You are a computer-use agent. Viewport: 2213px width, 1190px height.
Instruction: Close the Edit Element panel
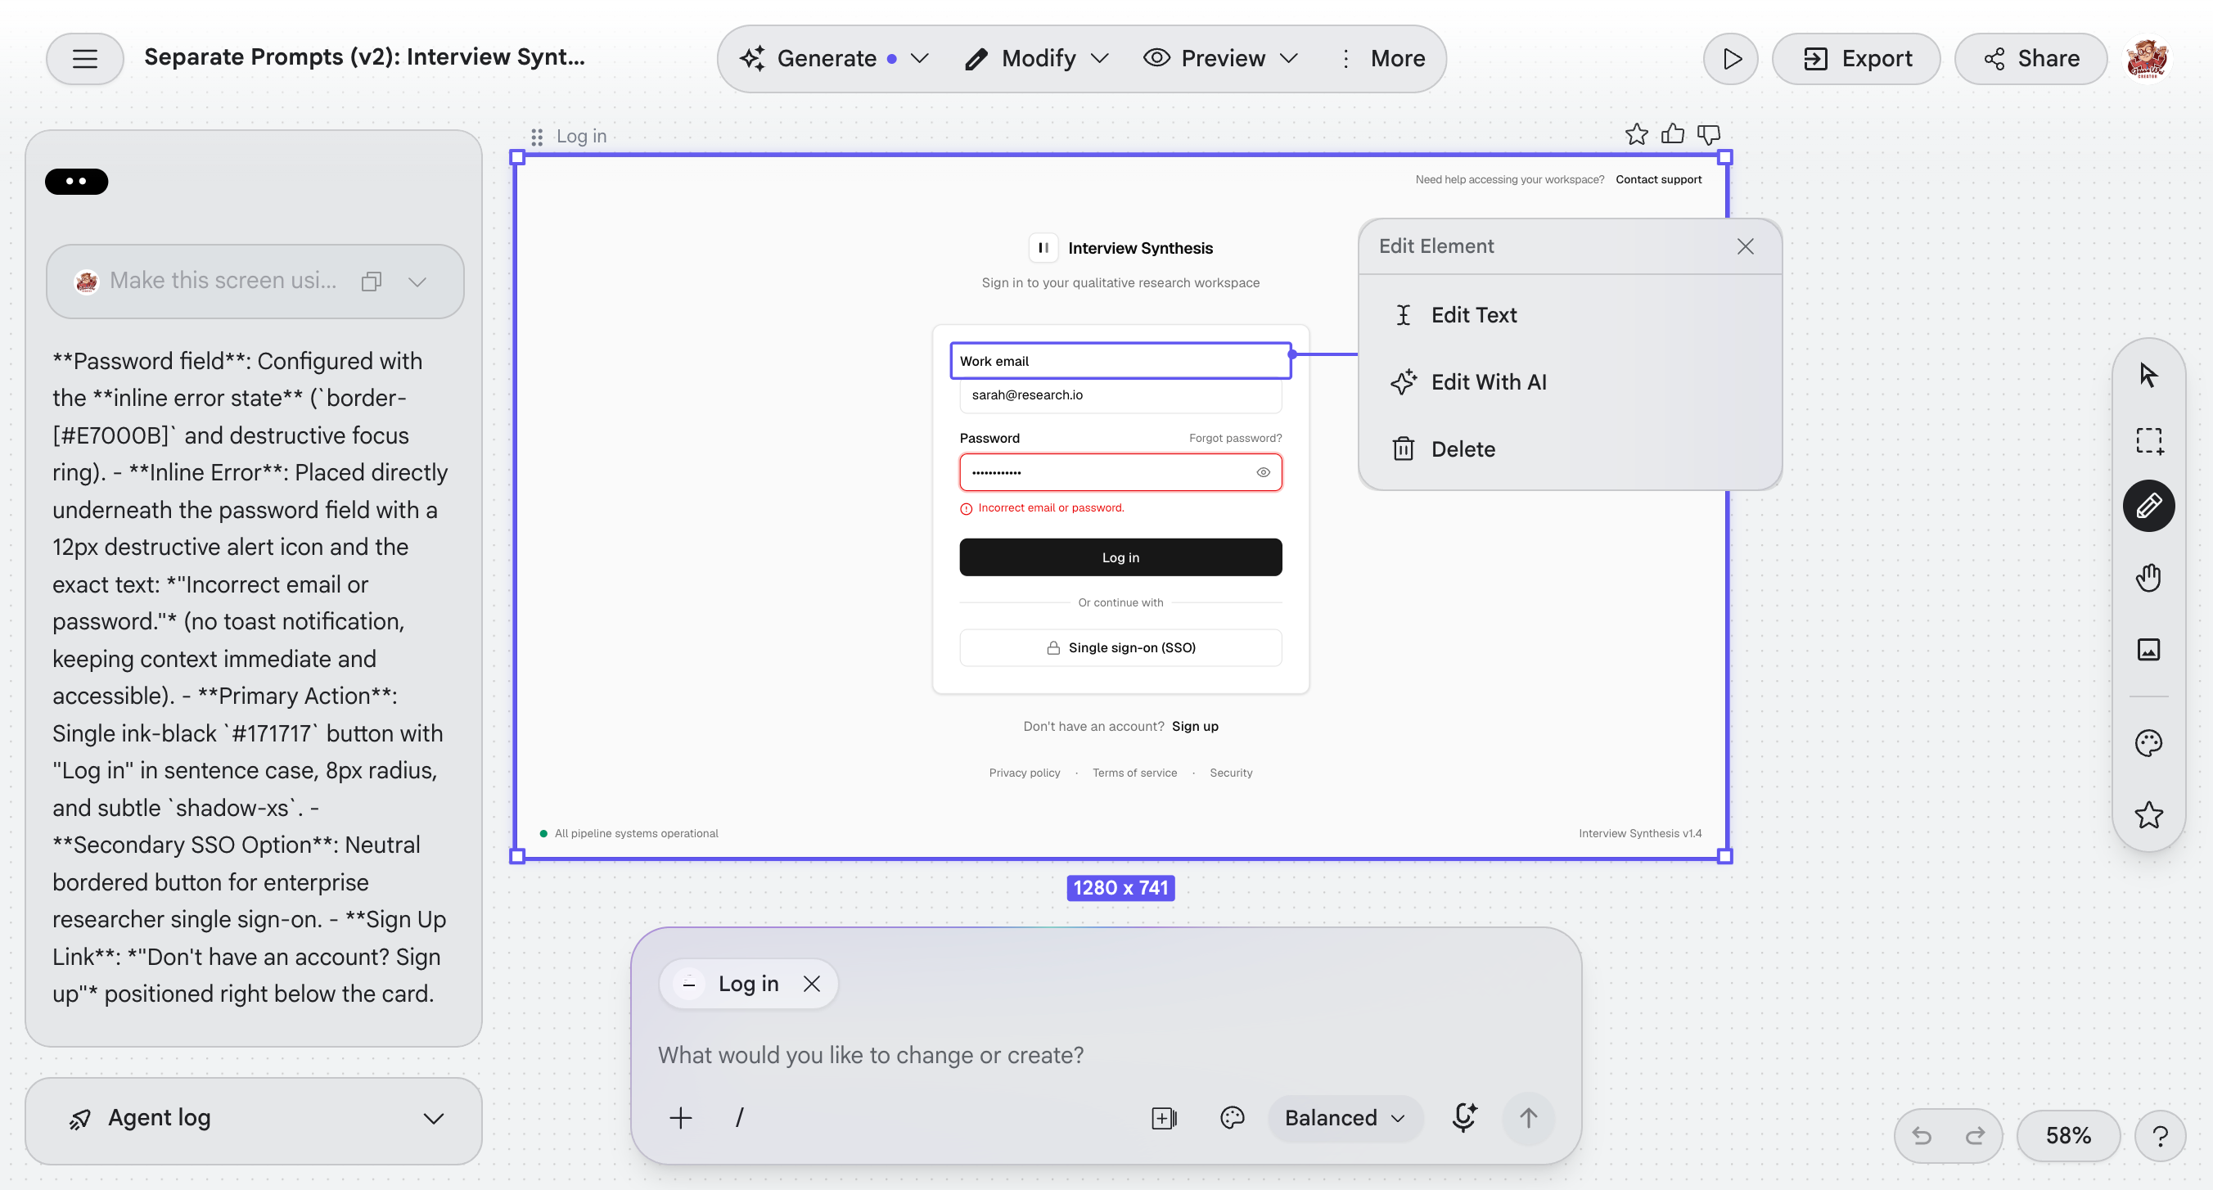1745,246
